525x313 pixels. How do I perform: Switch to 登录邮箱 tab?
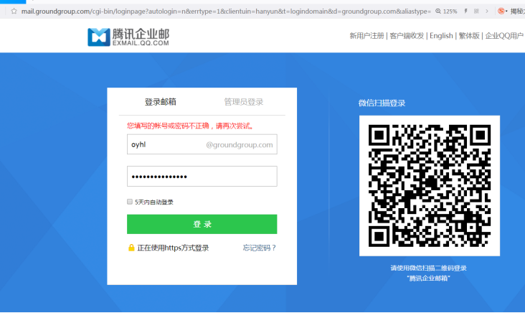(x=161, y=102)
